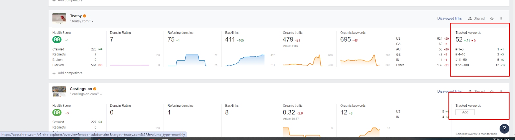This screenshot has width=515, height=140.
Task: Expand the teatsy.com domain scope dropdown
Action: point(93,21)
